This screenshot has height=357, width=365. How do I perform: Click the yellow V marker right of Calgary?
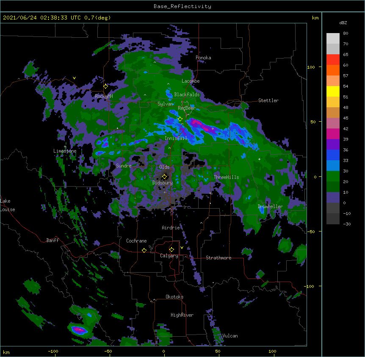tap(182, 248)
